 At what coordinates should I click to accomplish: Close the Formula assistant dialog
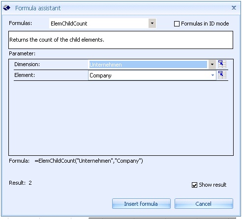point(234,8)
